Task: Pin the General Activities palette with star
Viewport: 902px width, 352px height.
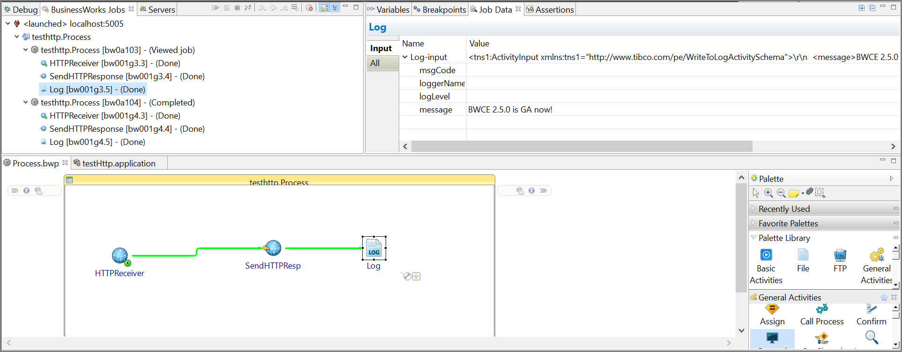Action: click(884, 297)
